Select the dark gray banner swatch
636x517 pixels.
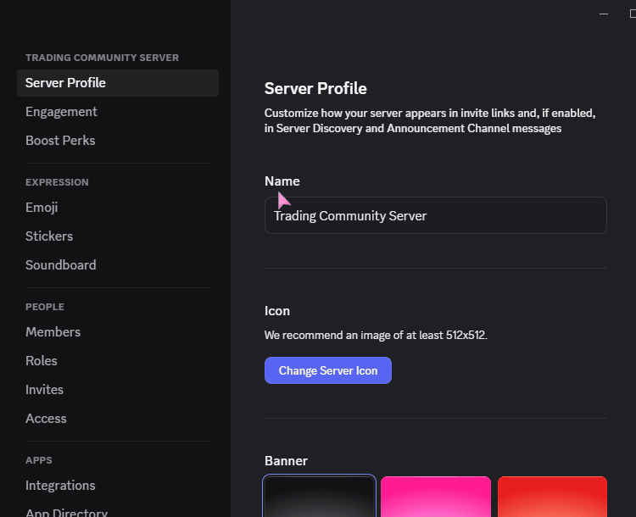319,497
